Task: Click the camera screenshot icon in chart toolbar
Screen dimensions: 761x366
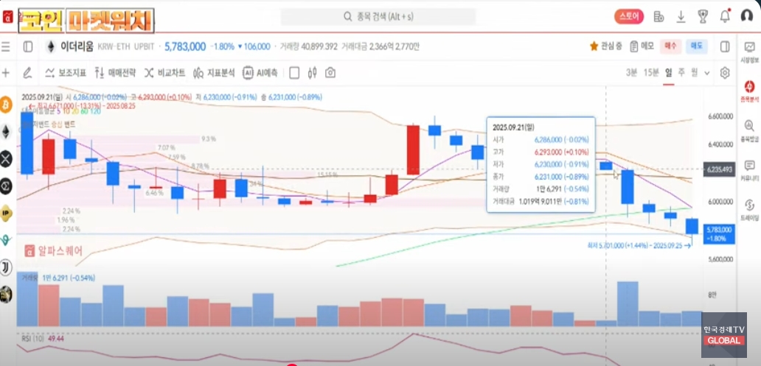Action: click(330, 73)
